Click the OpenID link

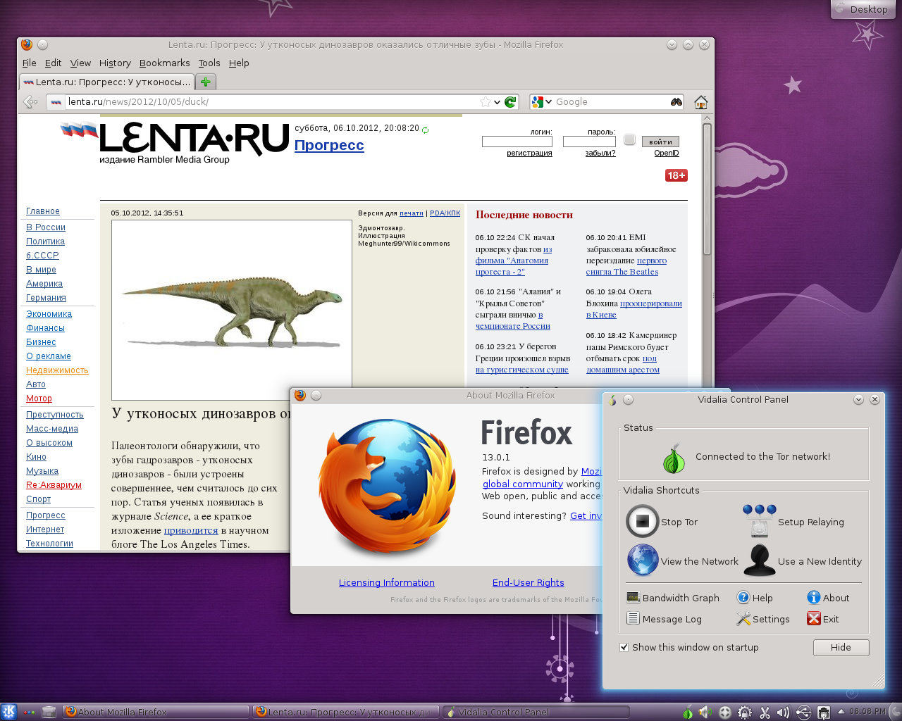pyautogui.click(x=667, y=153)
